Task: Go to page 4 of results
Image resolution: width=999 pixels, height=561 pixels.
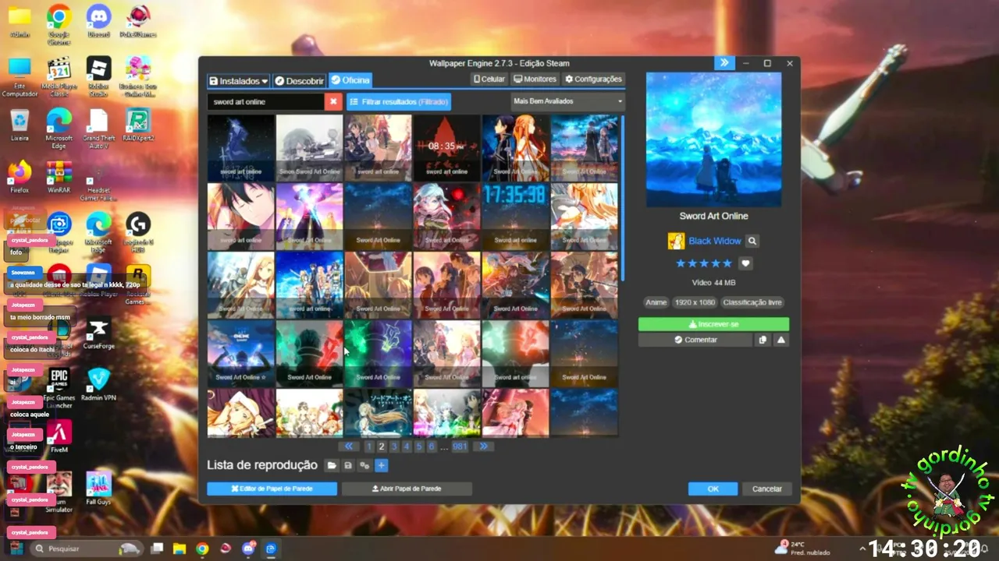Action: [407, 446]
